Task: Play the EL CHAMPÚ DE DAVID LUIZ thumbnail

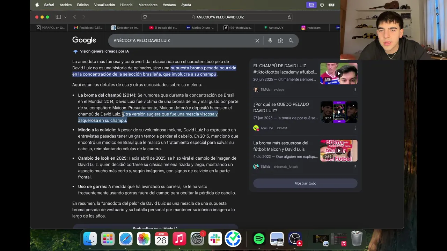Action: pos(339,74)
